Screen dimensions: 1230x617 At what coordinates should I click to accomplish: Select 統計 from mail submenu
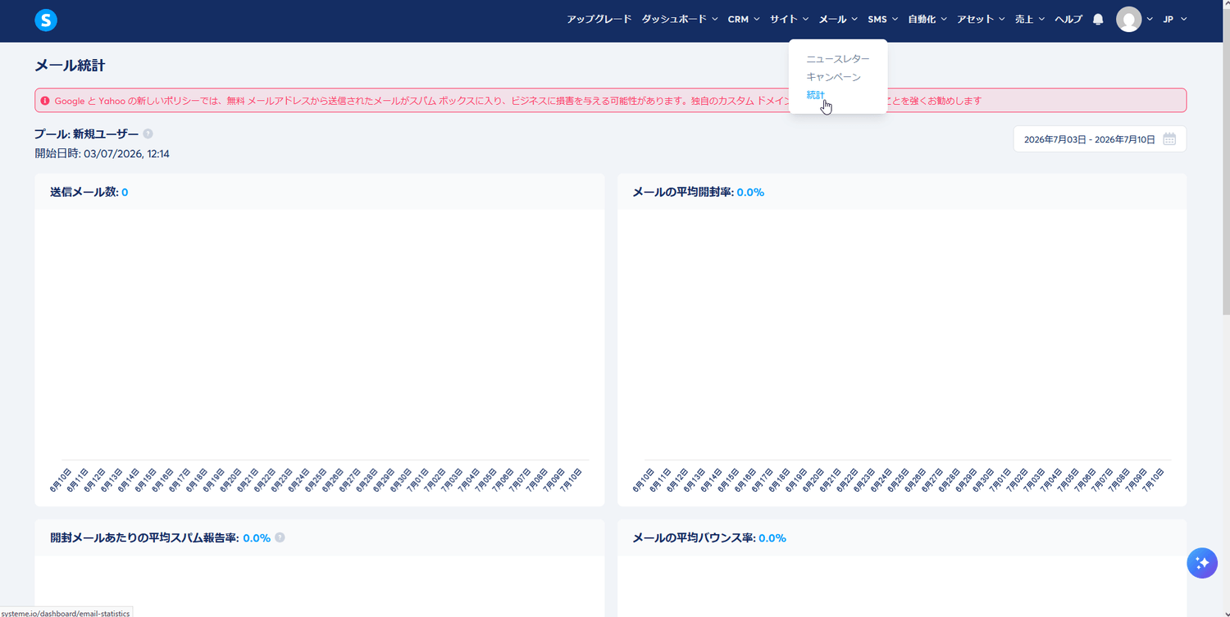[x=815, y=95]
